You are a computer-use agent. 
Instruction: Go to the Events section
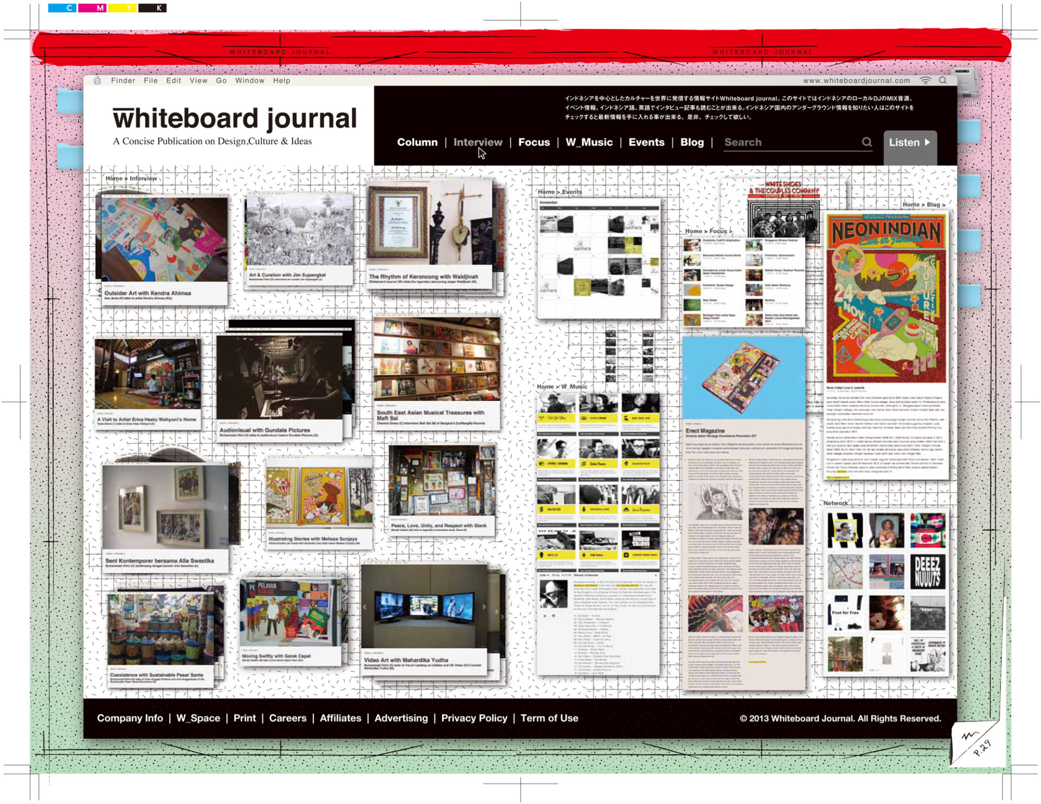646,142
